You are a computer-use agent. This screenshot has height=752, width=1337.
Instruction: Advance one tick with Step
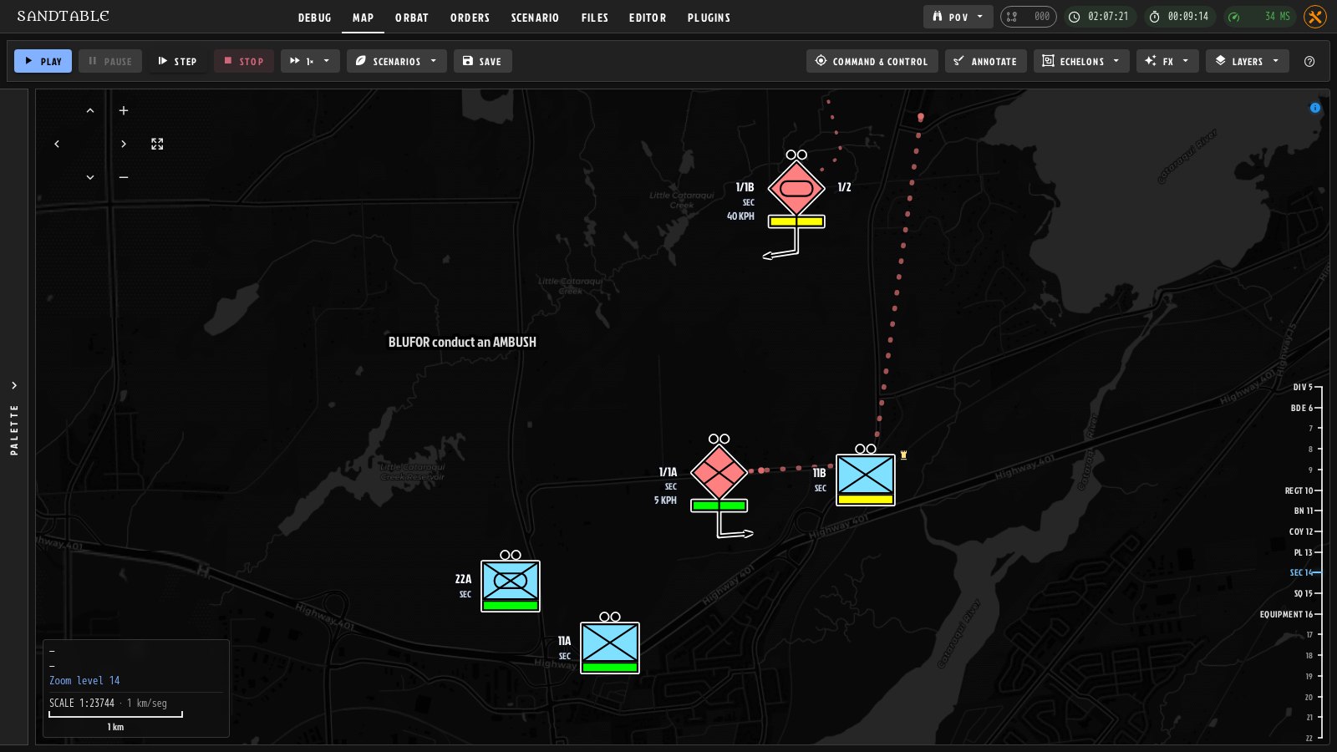tap(177, 61)
